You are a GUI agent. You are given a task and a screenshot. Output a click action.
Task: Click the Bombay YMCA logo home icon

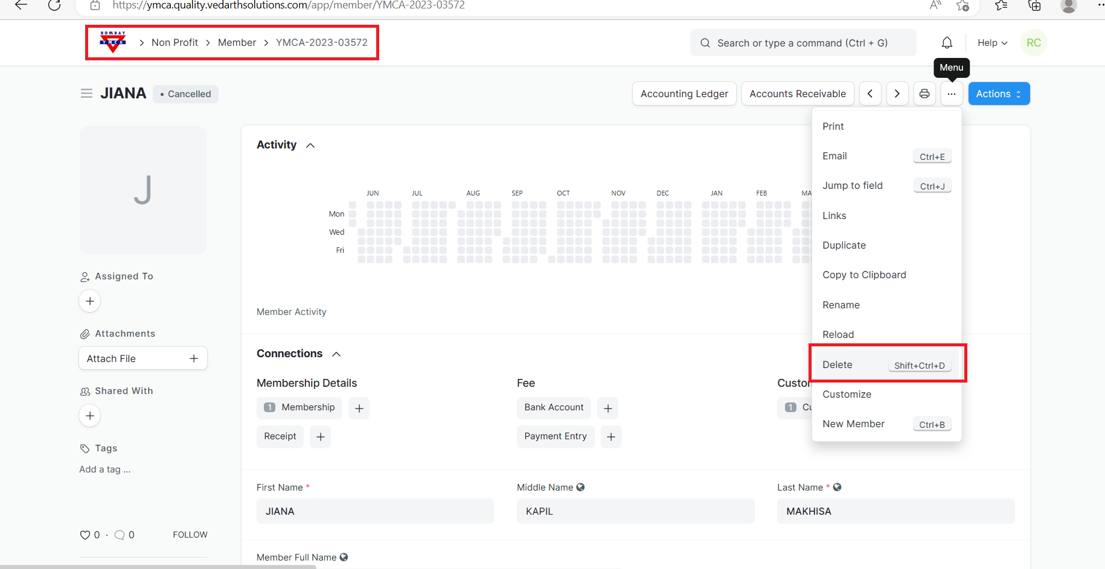click(x=113, y=42)
